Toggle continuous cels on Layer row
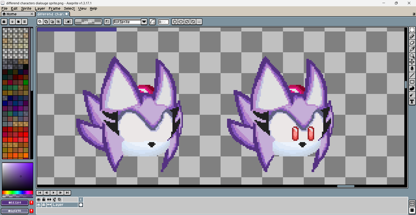Screen dimensions: 416x215 tap(49, 205)
